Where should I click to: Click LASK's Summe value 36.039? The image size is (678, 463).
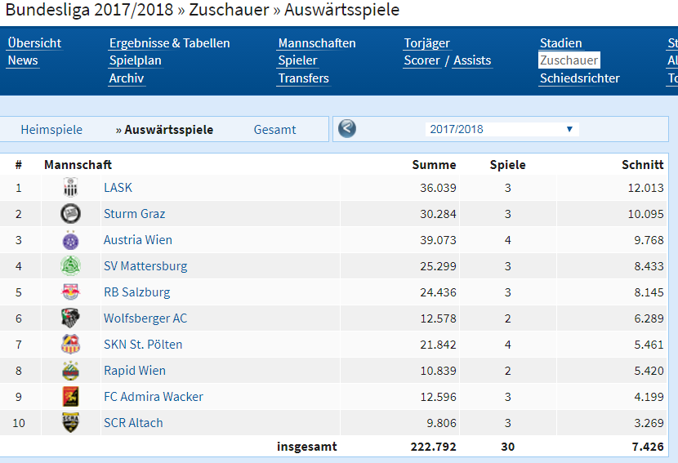pos(438,188)
